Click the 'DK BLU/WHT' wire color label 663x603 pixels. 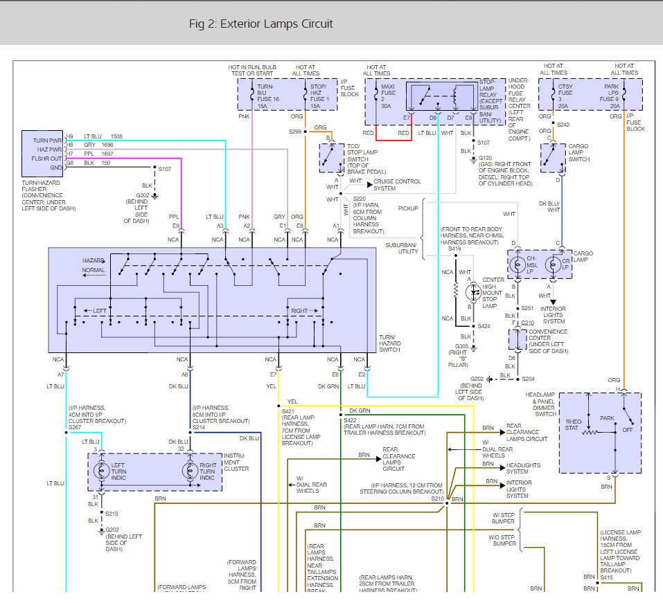point(549,206)
